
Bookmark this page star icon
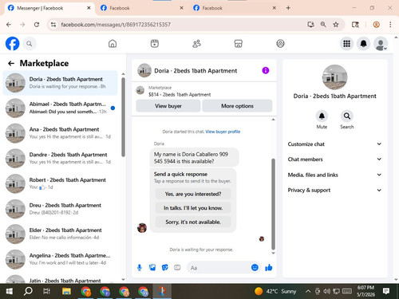click(x=336, y=25)
